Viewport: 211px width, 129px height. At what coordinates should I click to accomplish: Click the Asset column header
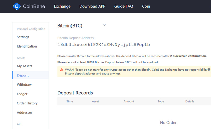[95, 101]
